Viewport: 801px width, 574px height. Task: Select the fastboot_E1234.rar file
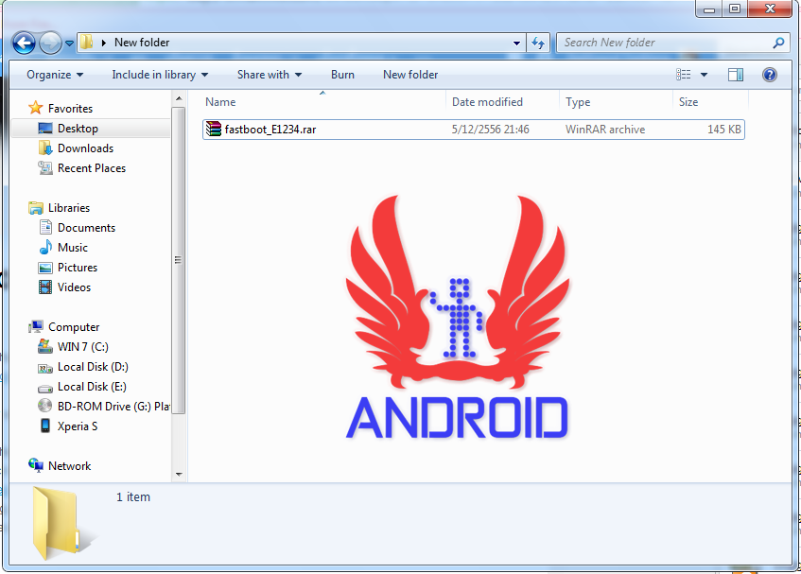pos(474,130)
